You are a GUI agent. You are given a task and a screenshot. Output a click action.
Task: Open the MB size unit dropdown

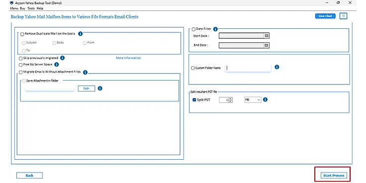(x=253, y=100)
